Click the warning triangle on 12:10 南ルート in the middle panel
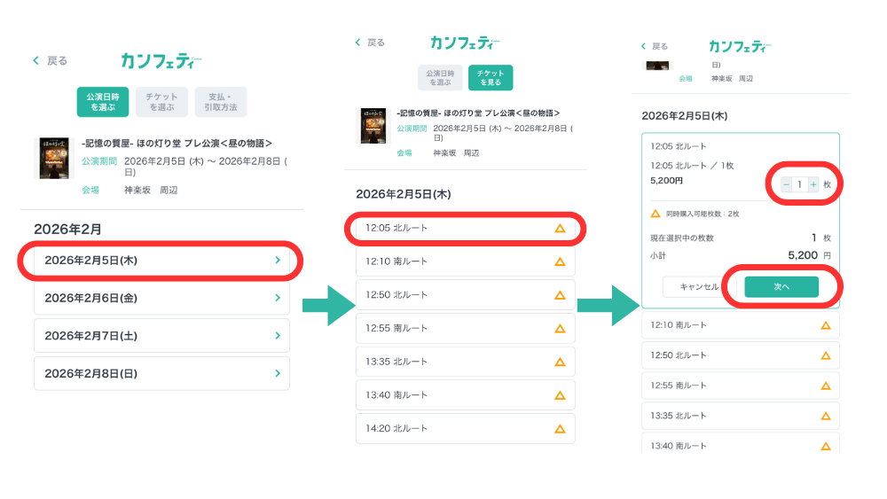This screenshot has height=499, width=887. 560,261
